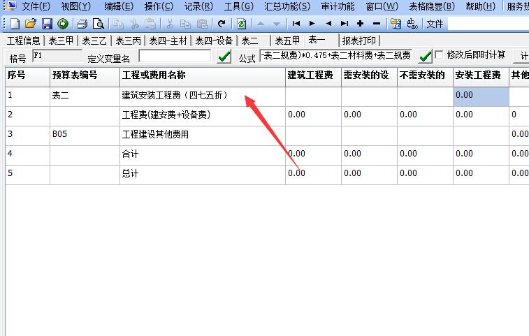Viewport: 529px width, 336px height.
Task: Switch to the 表三丙 tab
Action: pyautogui.click(x=128, y=41)
